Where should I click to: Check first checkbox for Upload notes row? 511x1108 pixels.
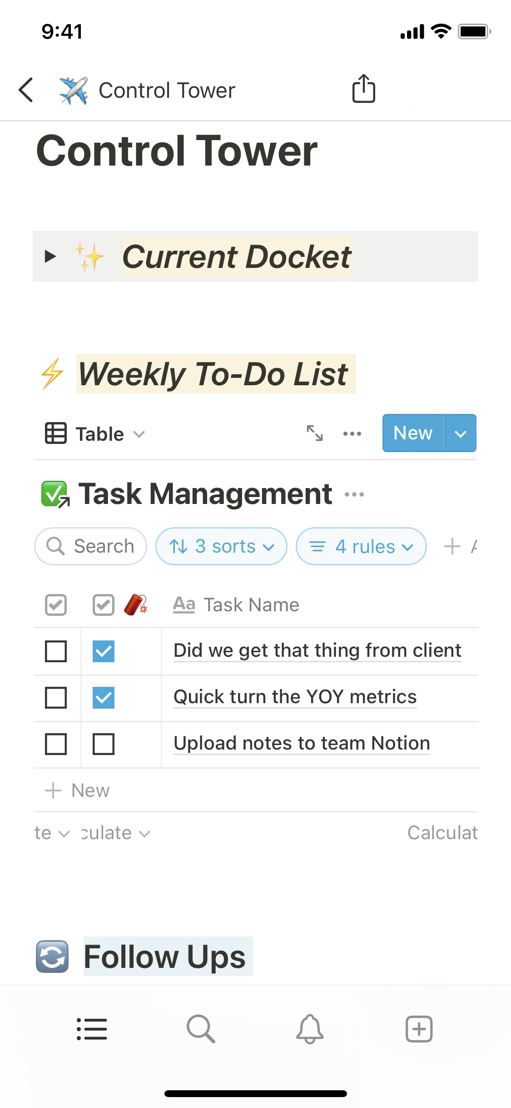click(56, 744)
